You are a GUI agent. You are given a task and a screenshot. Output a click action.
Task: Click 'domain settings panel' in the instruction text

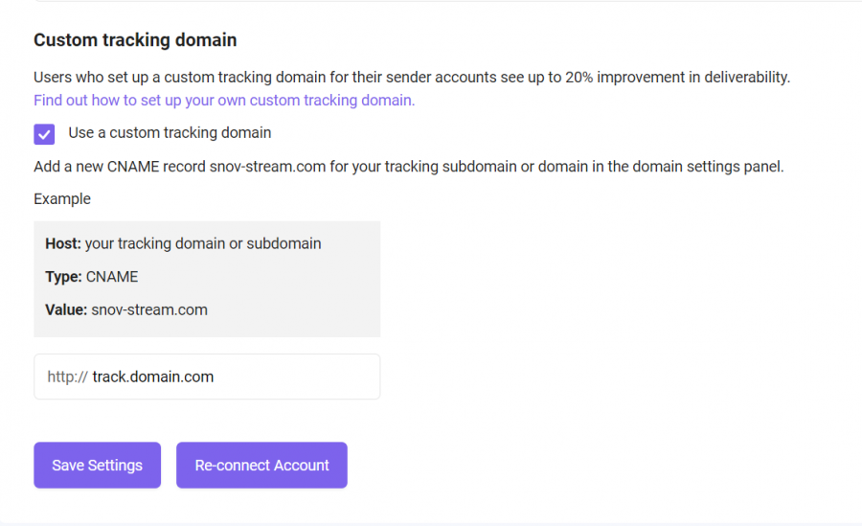tap(708, 167)
